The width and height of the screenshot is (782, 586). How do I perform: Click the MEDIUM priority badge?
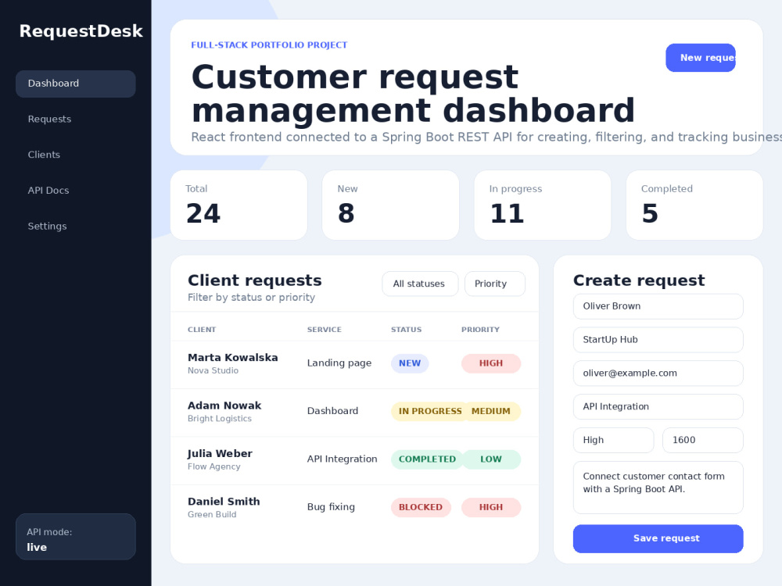(x=493, y=412)
